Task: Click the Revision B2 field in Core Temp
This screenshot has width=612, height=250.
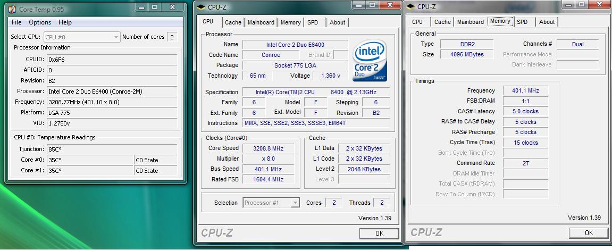Action: [112, 80]
